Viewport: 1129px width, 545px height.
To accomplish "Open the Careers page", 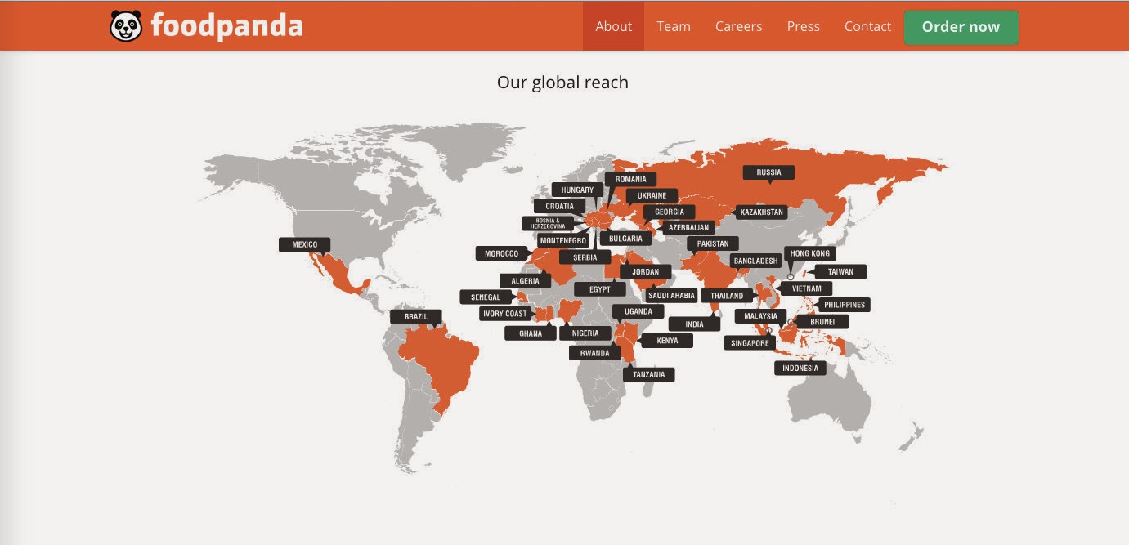I will coord(737,26).
